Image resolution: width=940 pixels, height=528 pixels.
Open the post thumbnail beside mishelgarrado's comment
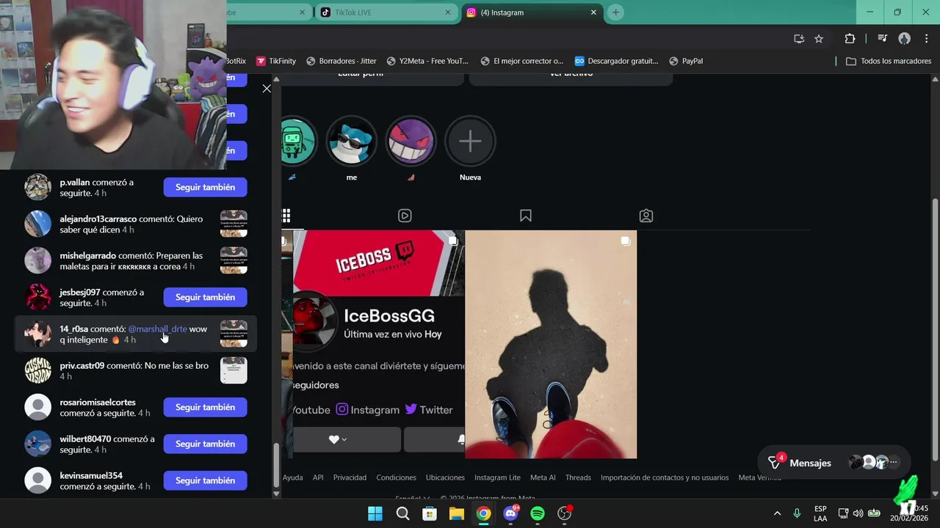point(234,260)
